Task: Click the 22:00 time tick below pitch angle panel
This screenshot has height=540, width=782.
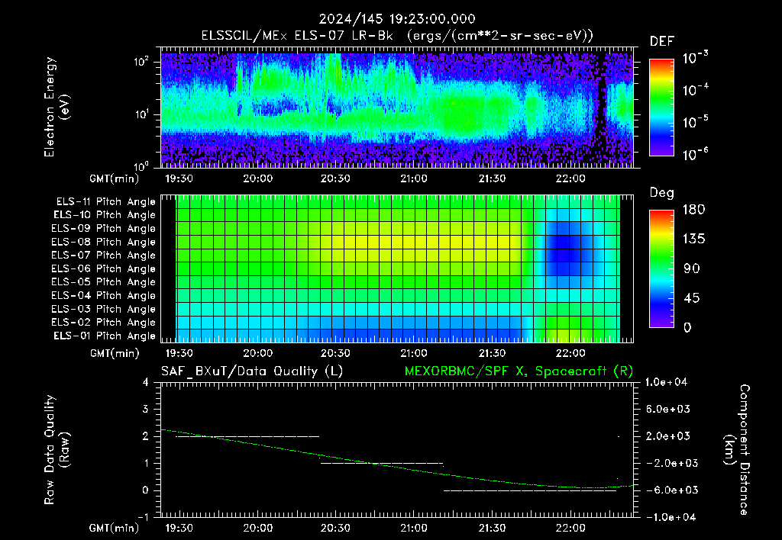Action: (x=570, y=353)
